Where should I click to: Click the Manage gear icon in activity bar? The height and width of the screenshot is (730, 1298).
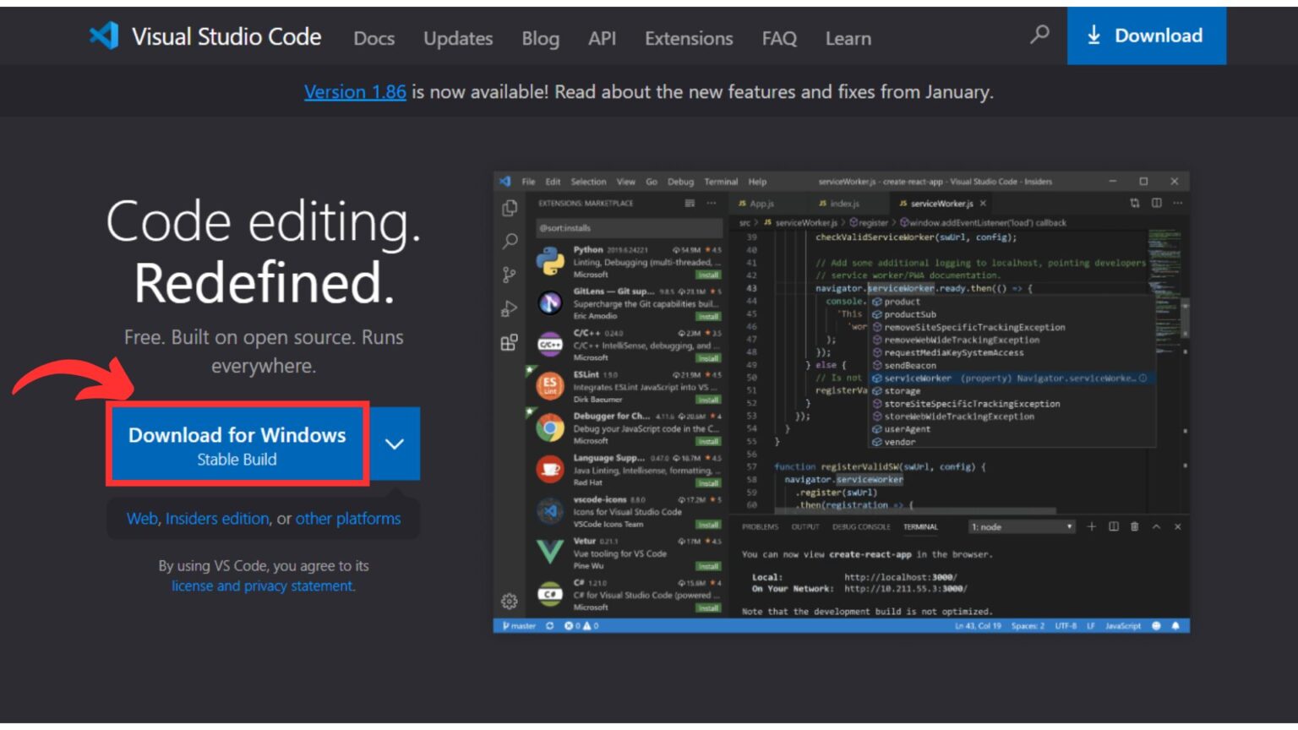click(510, 601)
